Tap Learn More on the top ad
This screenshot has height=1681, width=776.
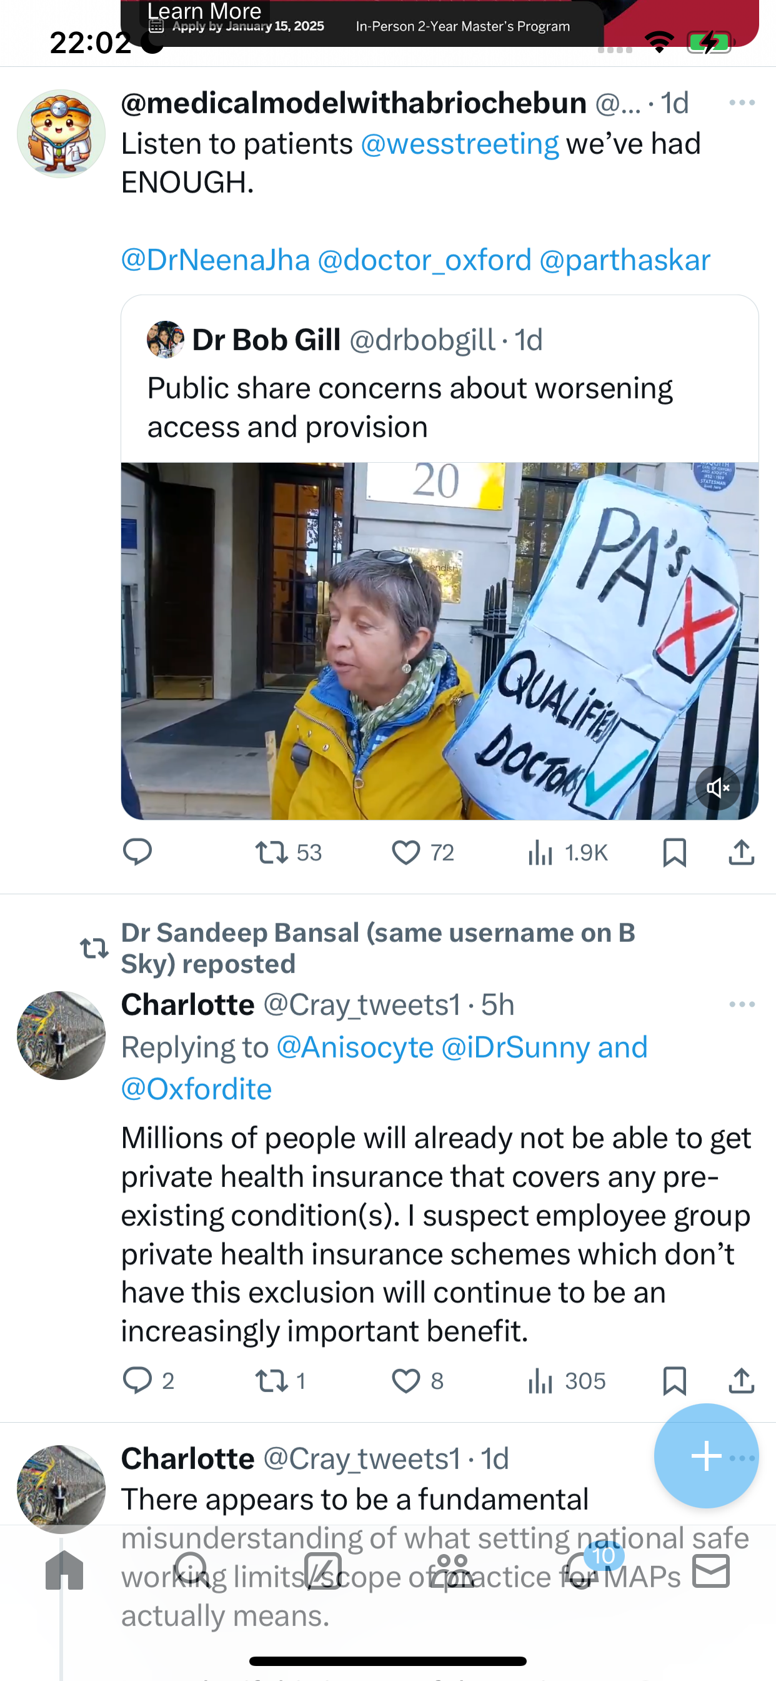pos(204,11)
